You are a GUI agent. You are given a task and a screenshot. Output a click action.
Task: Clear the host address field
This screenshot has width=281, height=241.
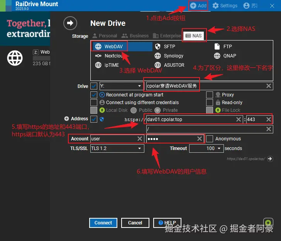pos(239,120)
